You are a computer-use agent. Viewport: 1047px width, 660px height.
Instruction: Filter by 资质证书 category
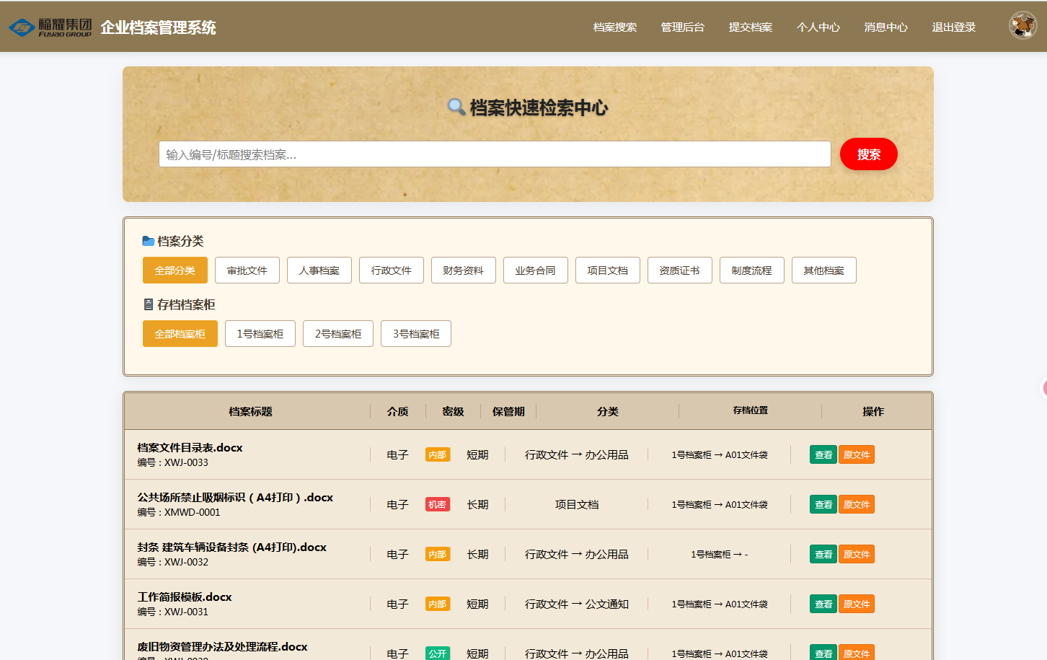[680, 270]
